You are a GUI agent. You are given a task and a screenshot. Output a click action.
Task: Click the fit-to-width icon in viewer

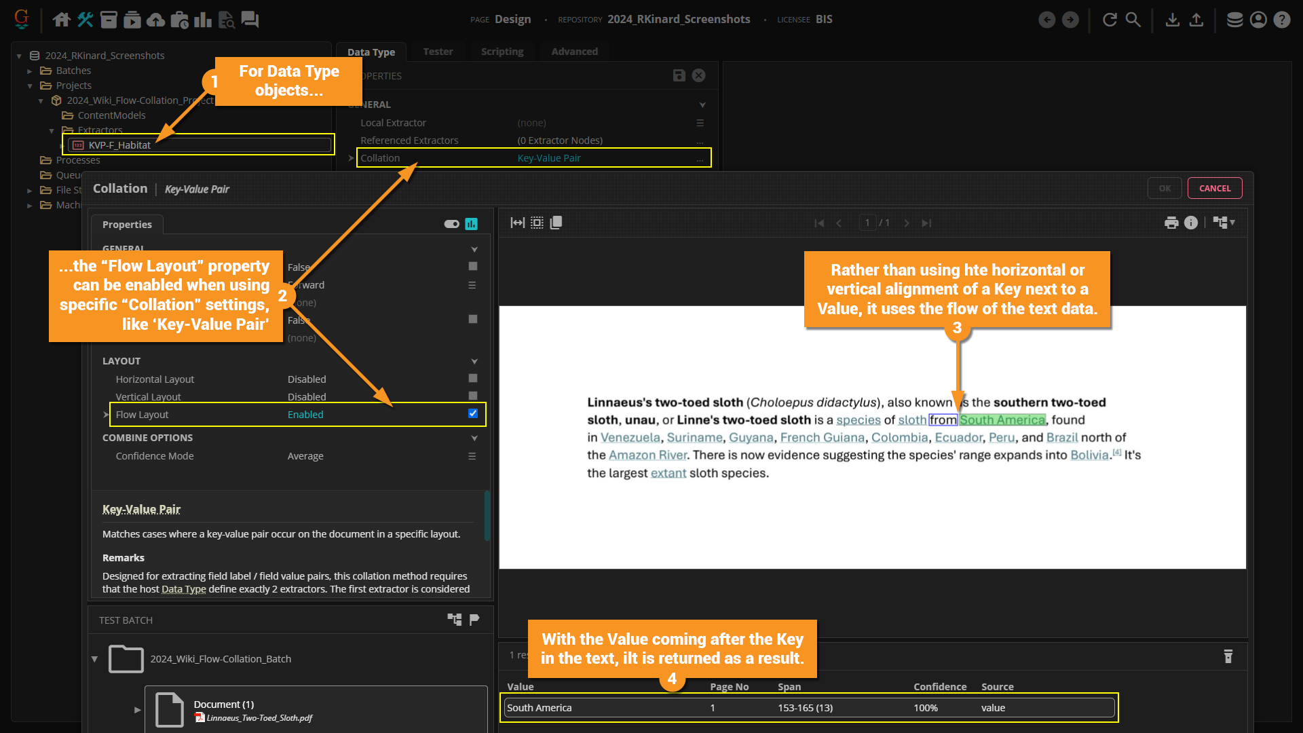517,223
